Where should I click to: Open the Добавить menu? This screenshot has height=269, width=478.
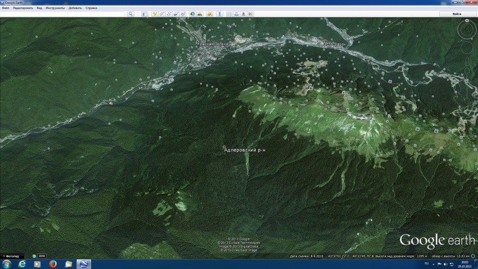point(75,8)
